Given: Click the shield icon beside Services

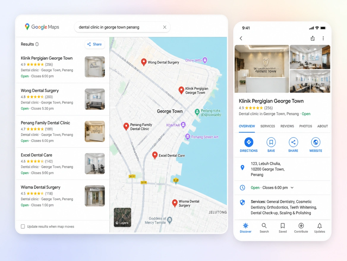Looking at the screenshot, I should coord(242,203).
